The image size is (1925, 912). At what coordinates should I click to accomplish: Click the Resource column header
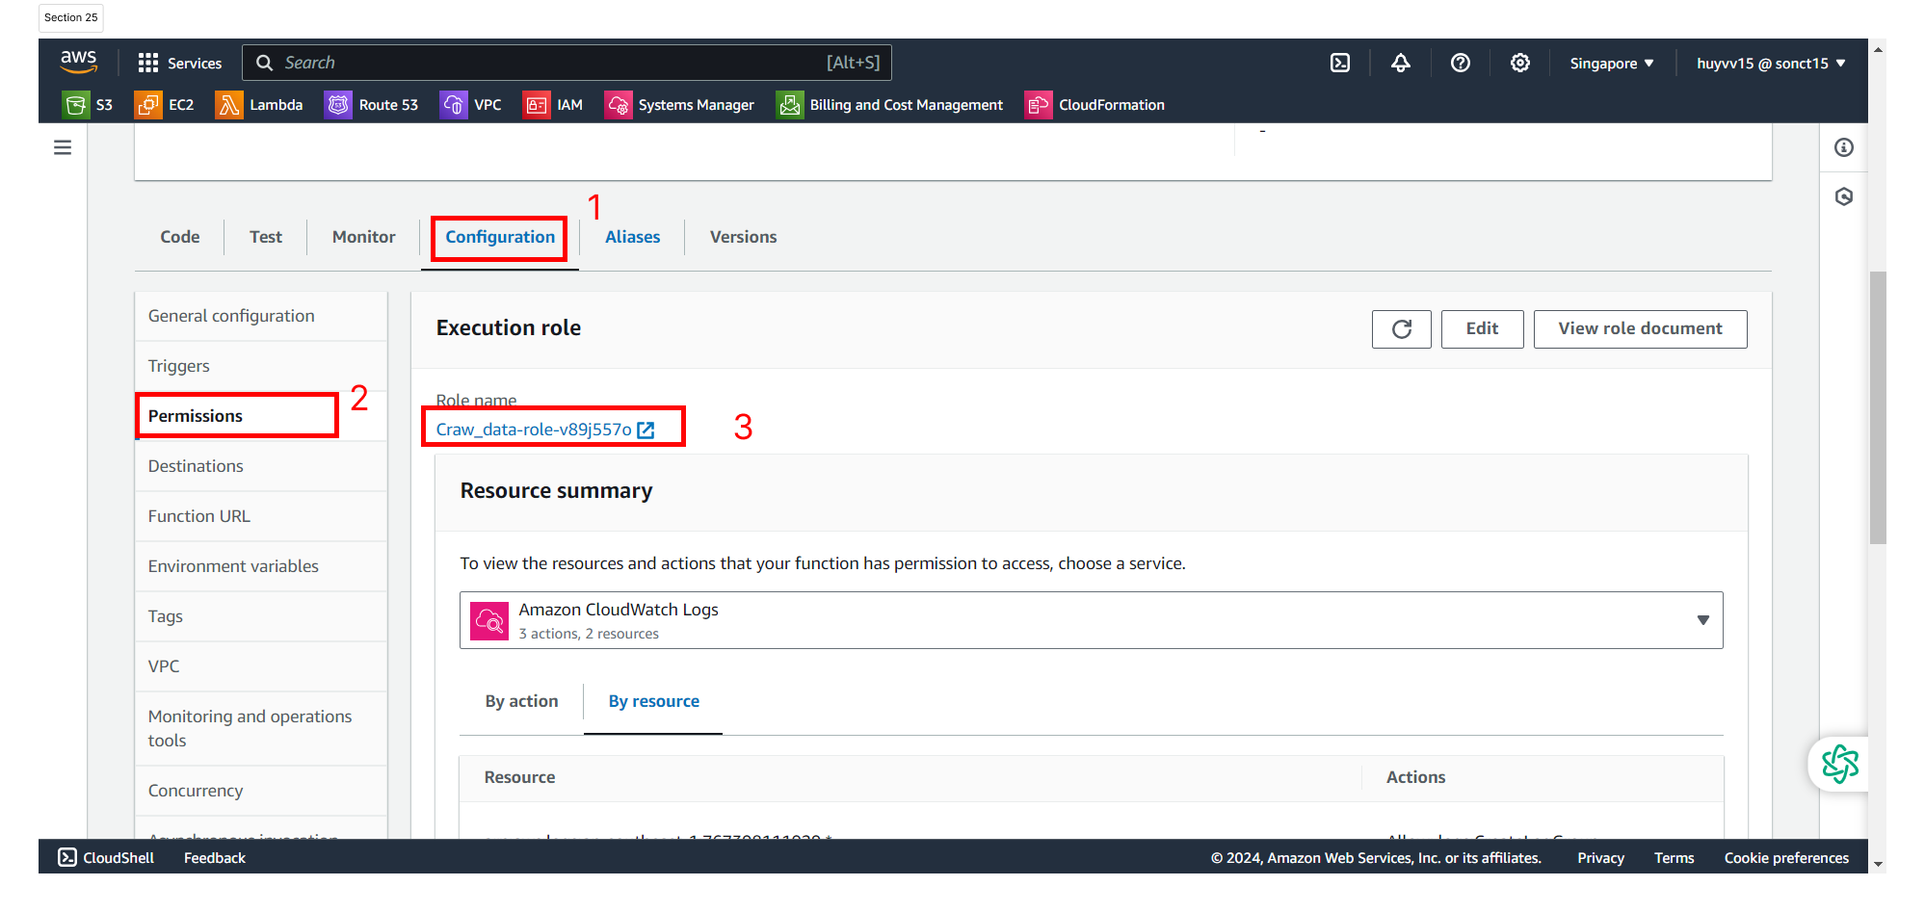pyautogui.click(x=519, y=777)
